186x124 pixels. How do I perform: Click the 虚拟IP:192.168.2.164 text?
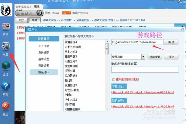click(132, 20)
